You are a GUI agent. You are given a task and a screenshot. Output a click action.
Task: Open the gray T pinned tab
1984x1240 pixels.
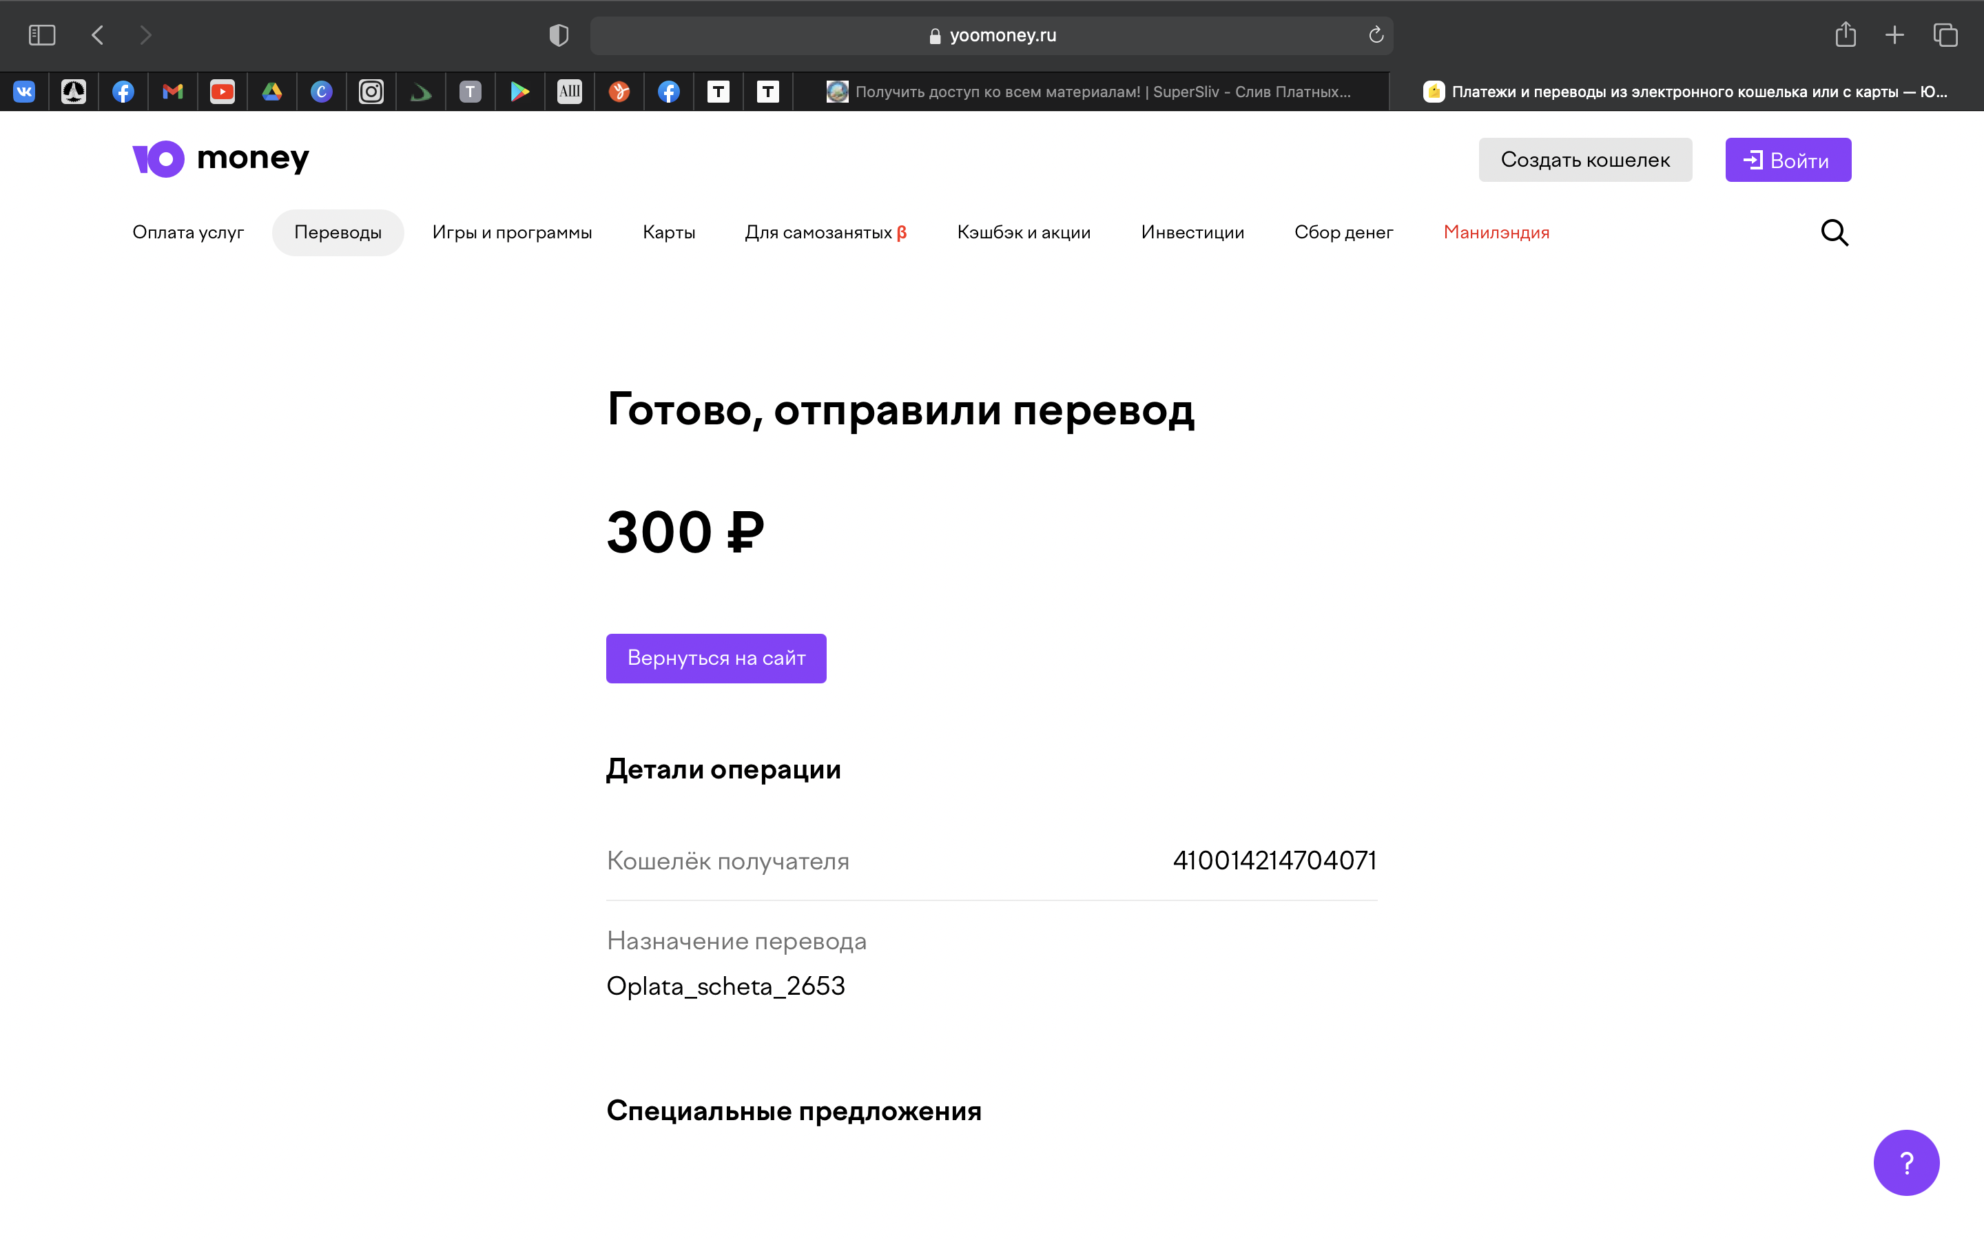click(x=471, y=92)
